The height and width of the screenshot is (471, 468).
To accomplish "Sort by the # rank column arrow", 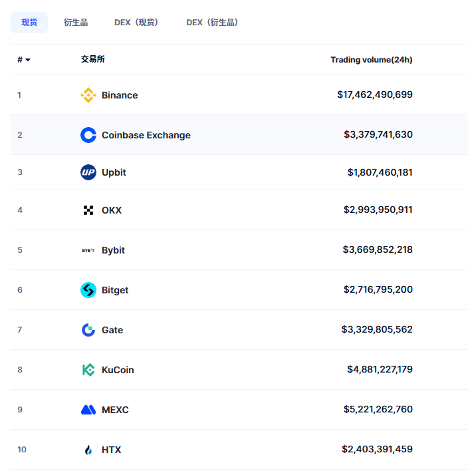I will [x=28, y=60].
